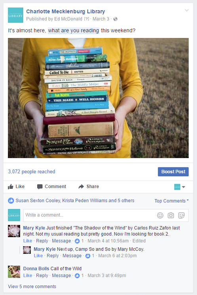
Task: Open the sticker picker in the comment box
Action: (182, 215)
